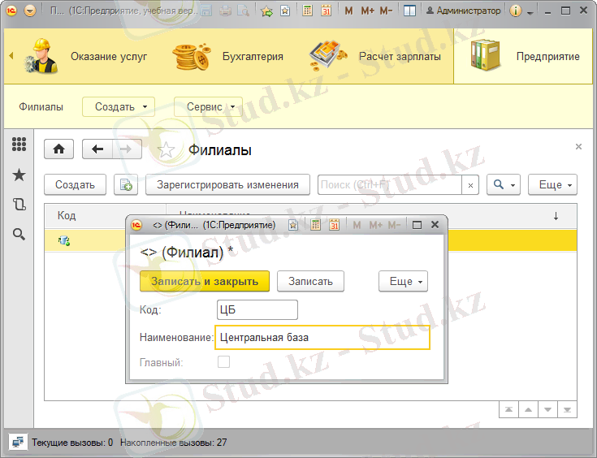Open print preview icon in title bar

pyautogui.click(x=243, y=11)
